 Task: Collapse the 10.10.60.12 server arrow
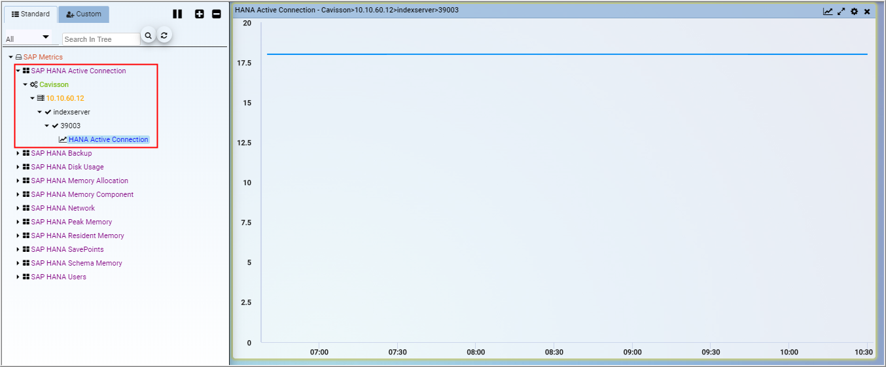(x=33, y=98)
